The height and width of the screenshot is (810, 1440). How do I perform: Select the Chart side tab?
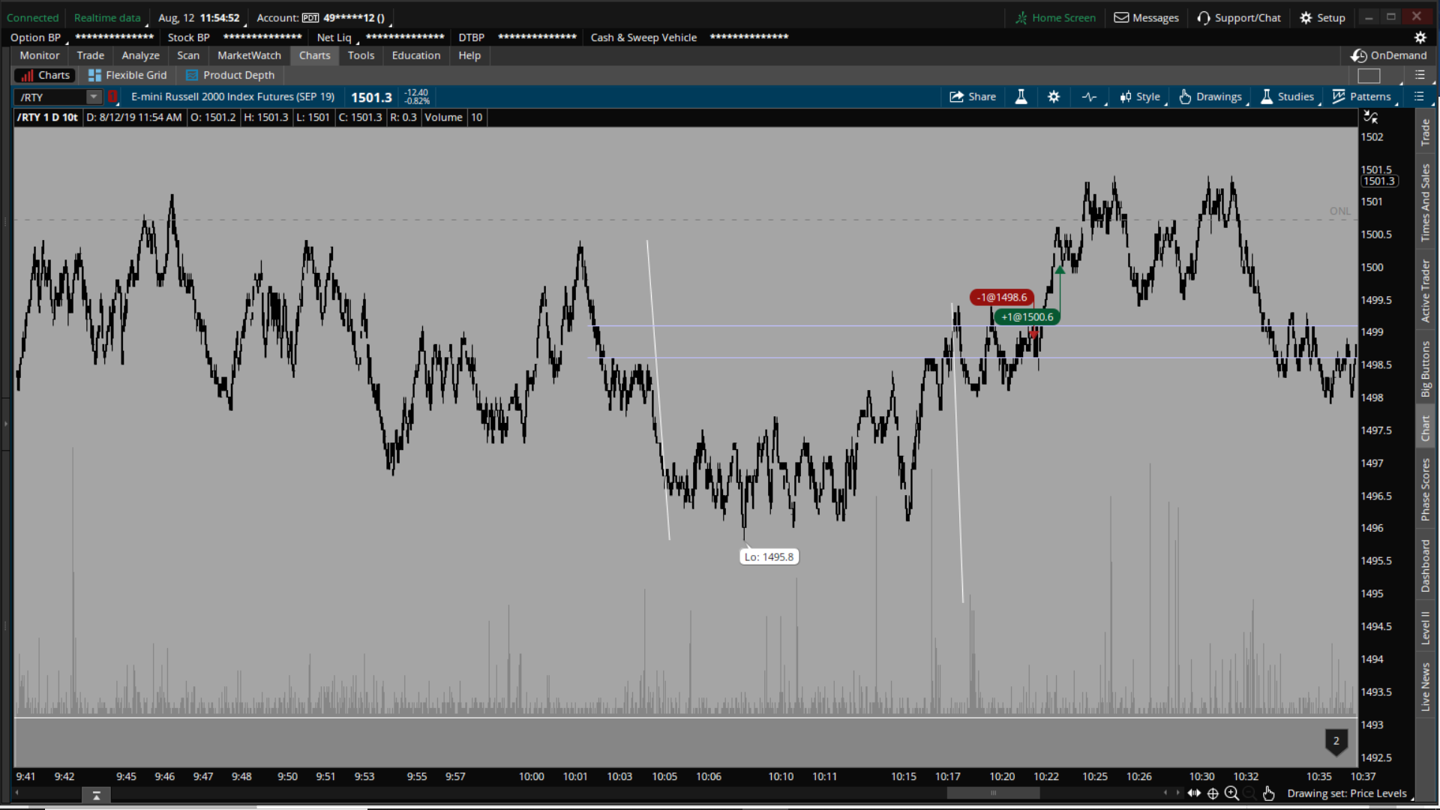[x=1425, y=428]
